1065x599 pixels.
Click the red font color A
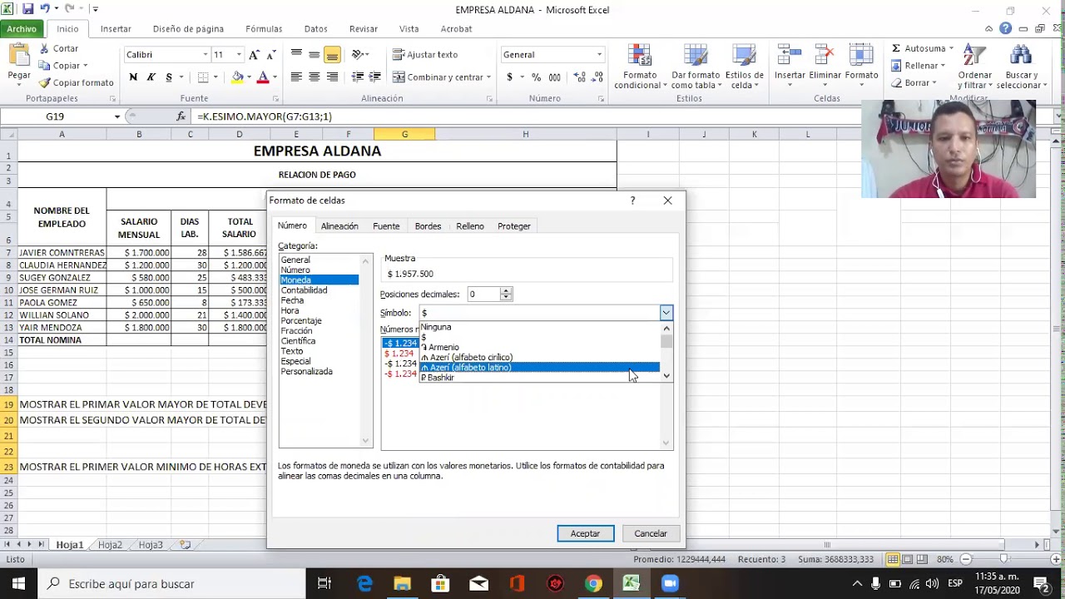pyautogui.click(x=263, y=77)
